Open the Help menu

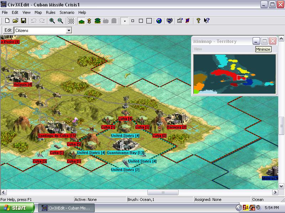pos(82,12)
